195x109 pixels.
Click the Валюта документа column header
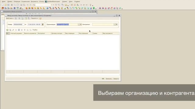(x=30, y=33)
